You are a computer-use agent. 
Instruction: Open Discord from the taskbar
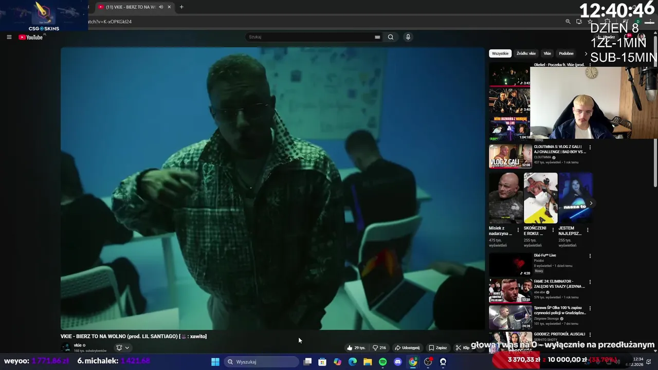point(397,362)
